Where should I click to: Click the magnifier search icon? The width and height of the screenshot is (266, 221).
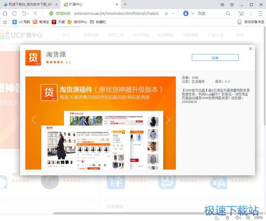228,13
